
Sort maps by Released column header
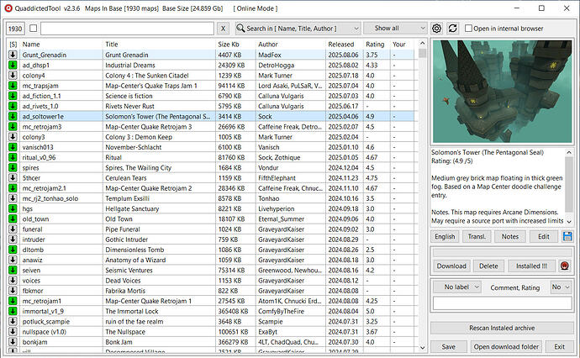(x=341, y=45)
